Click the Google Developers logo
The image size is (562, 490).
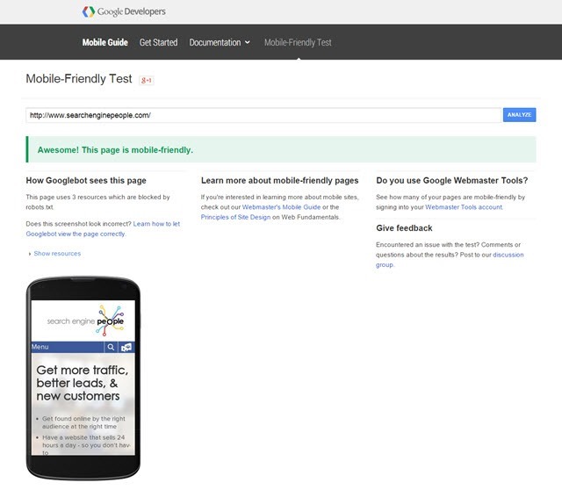[x=123, y=11]
